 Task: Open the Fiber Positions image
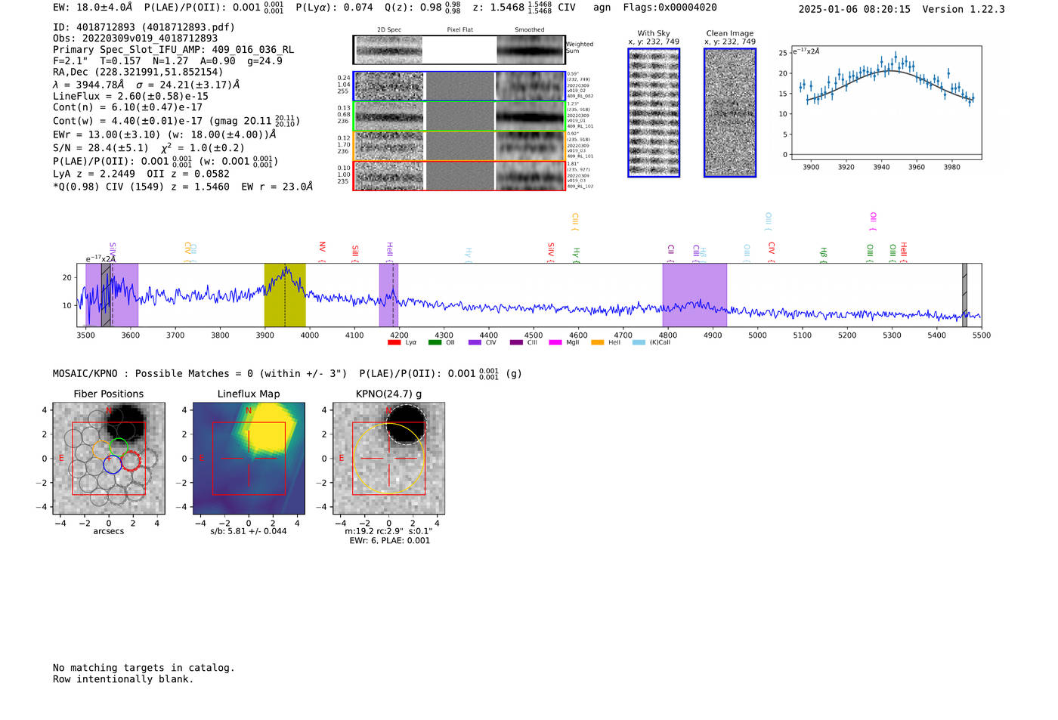point(109,459)
